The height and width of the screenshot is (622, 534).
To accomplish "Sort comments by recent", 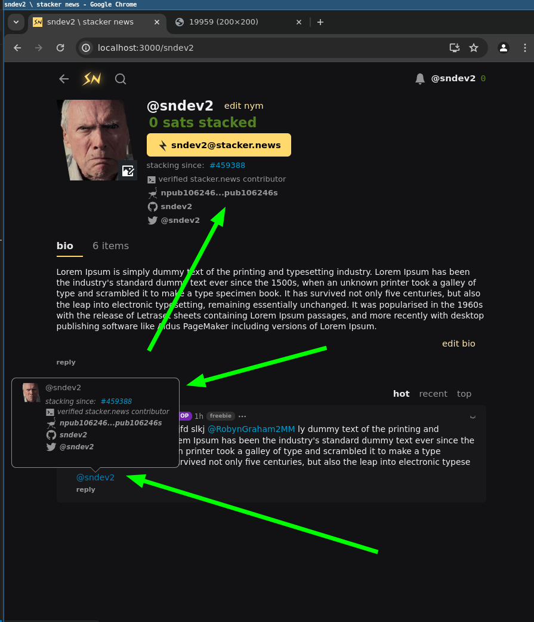I will 433,394.
